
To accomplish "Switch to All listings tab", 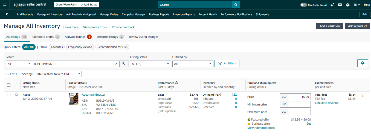I will click(x=16, y=37).
